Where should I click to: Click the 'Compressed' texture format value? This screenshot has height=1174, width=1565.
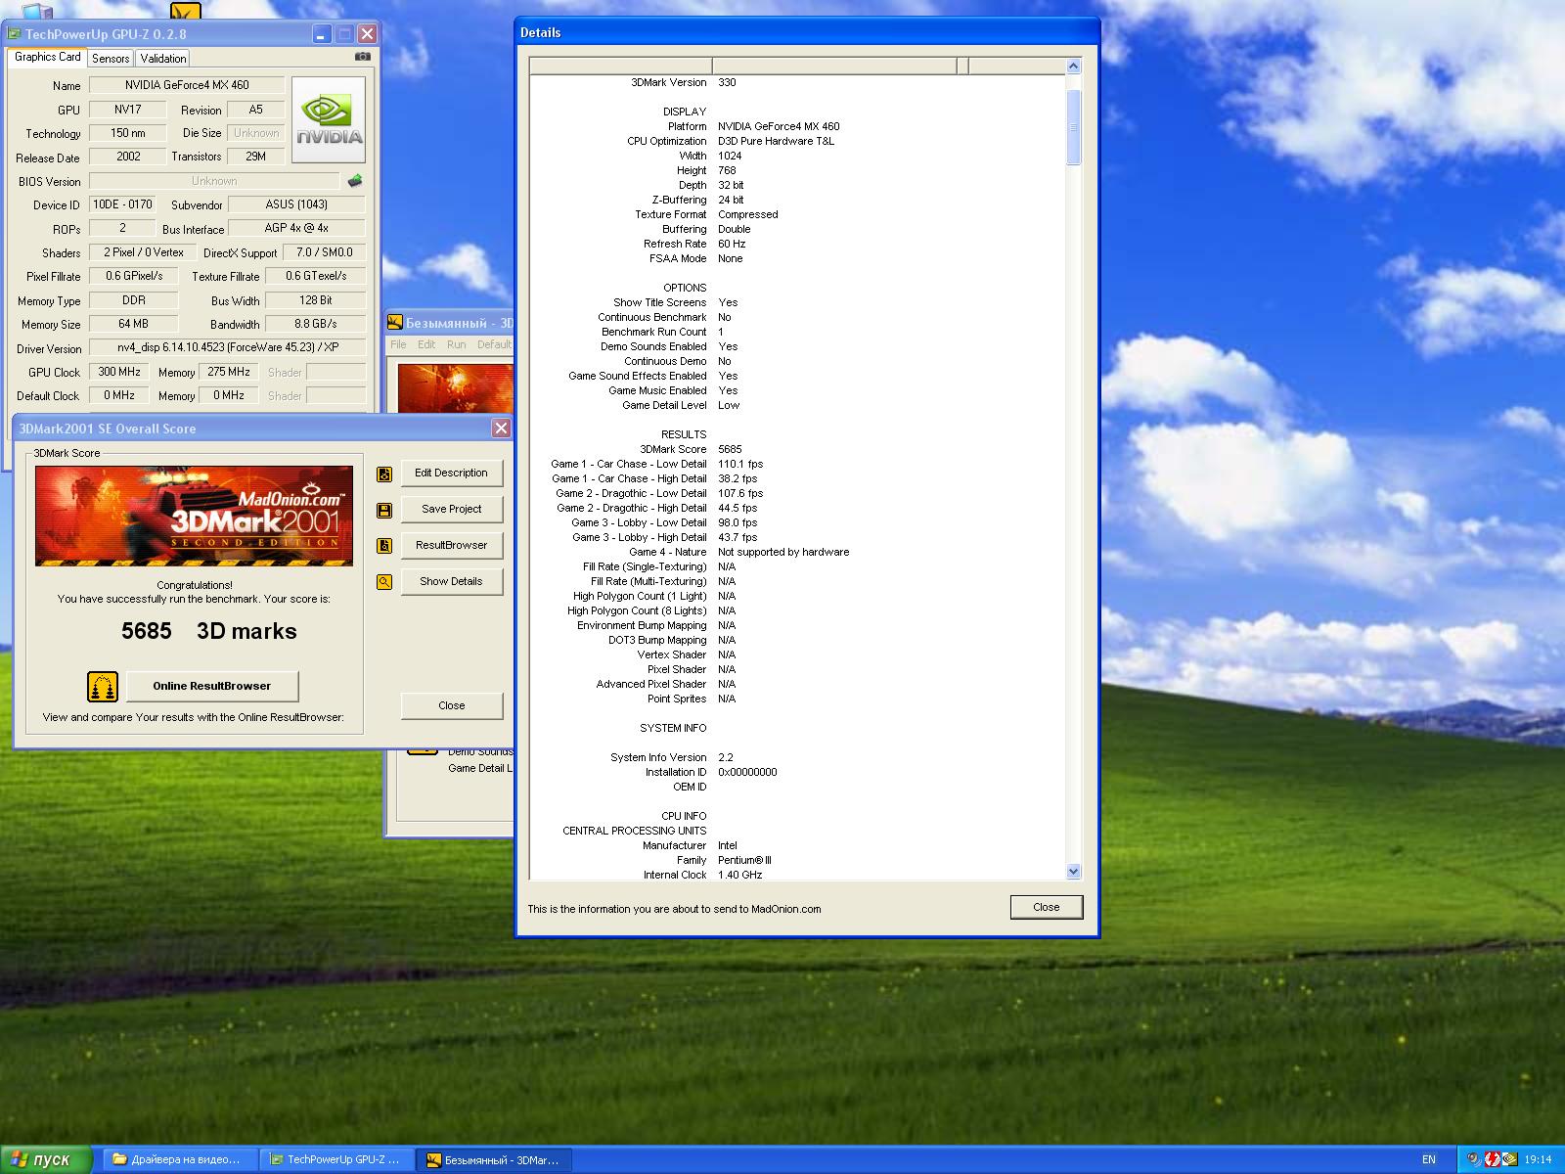click(748, 214)
